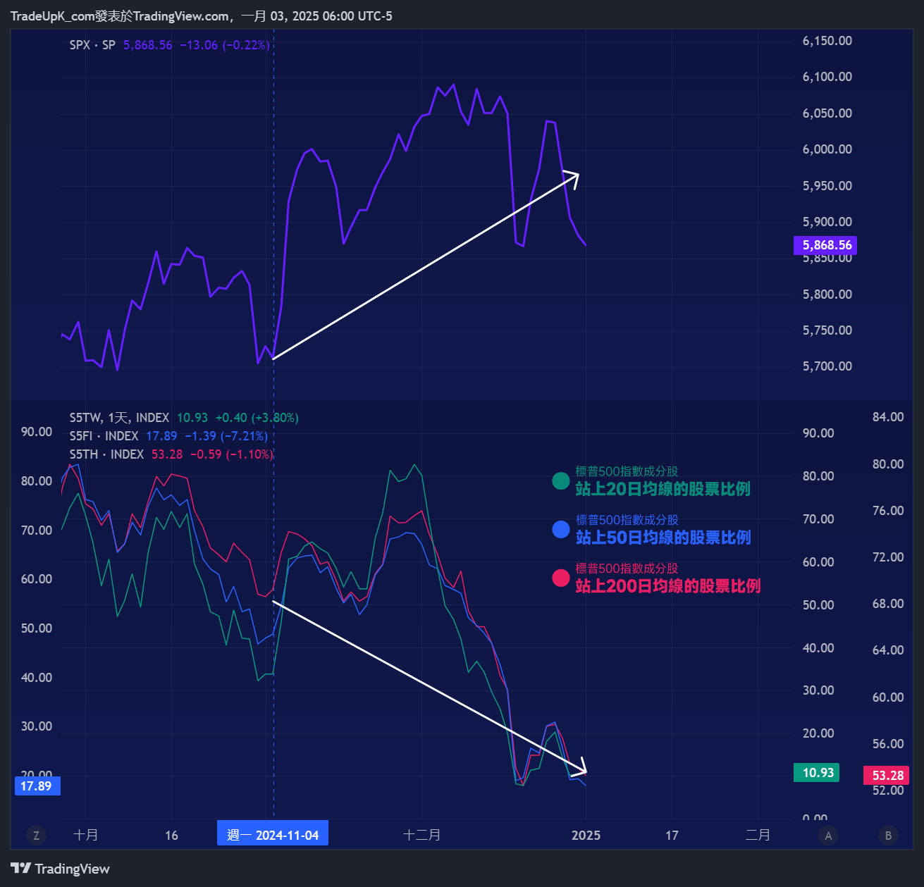This screenshot has height=887, width=924.
Task: Click the 17 label on time axis
Action: click(x=672, y=836)
